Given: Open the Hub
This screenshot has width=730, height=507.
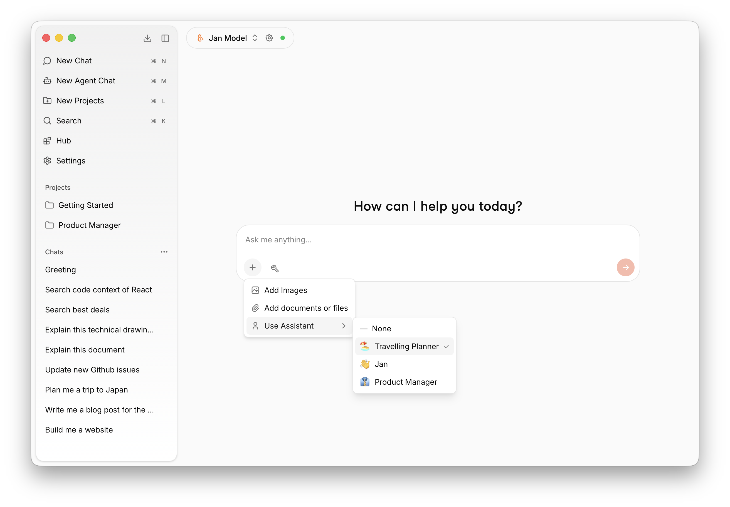Looking at the screenshot, I should pos(63,141).
